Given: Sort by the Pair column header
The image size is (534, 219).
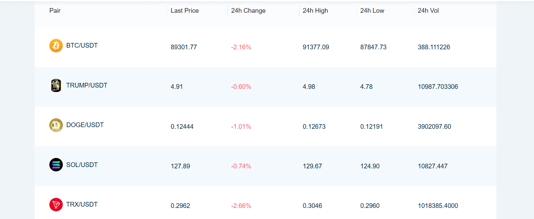Looking at the screenshot, I should pyautogui.click(x=55, y=11).
